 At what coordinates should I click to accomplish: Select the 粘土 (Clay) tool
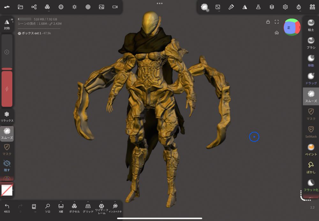click(311, 25)
